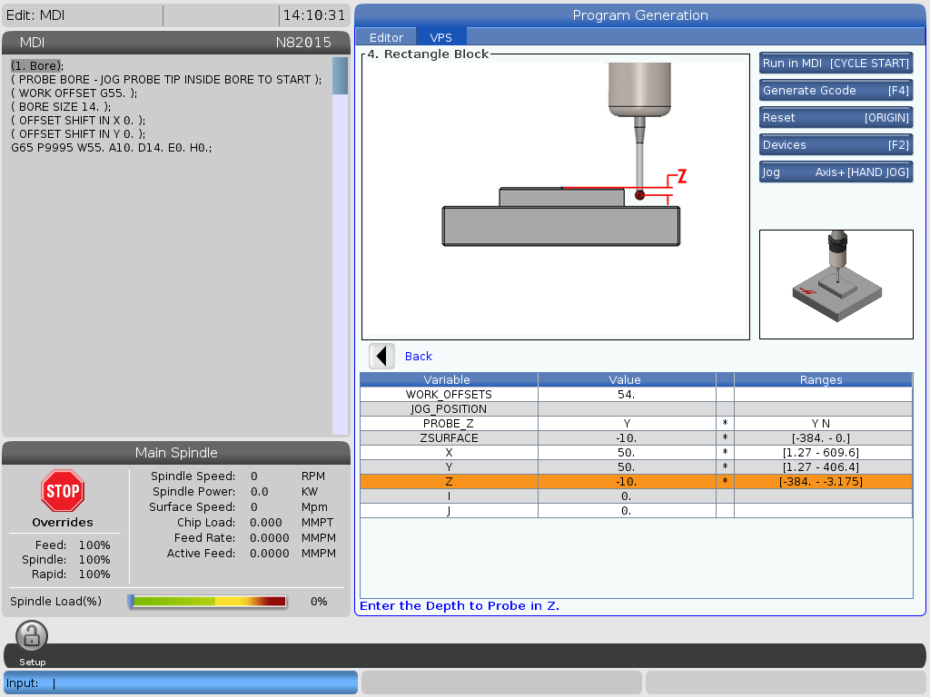Viewport: 930px width, 697px height.
Task: Click the Feed override 100% value
Action: (94, 545)
